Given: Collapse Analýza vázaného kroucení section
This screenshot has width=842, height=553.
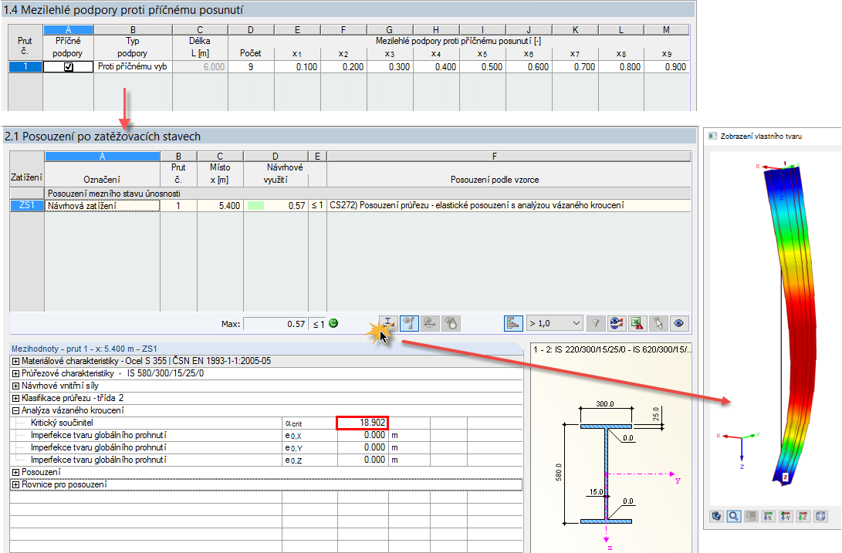Looking at the screenshot, I should (15, 411).
